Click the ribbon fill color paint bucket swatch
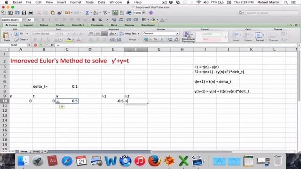Image resolution: width=301 pixels, height=169 pixels. click(69, 39)
